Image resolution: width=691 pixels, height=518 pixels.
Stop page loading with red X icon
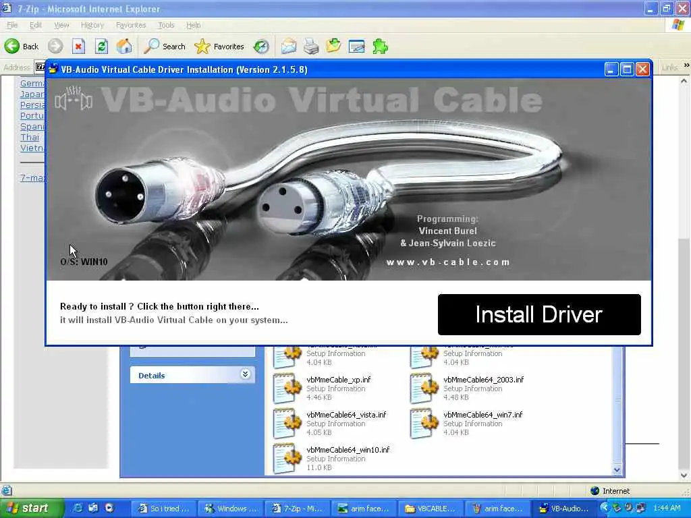pos(78,47)
